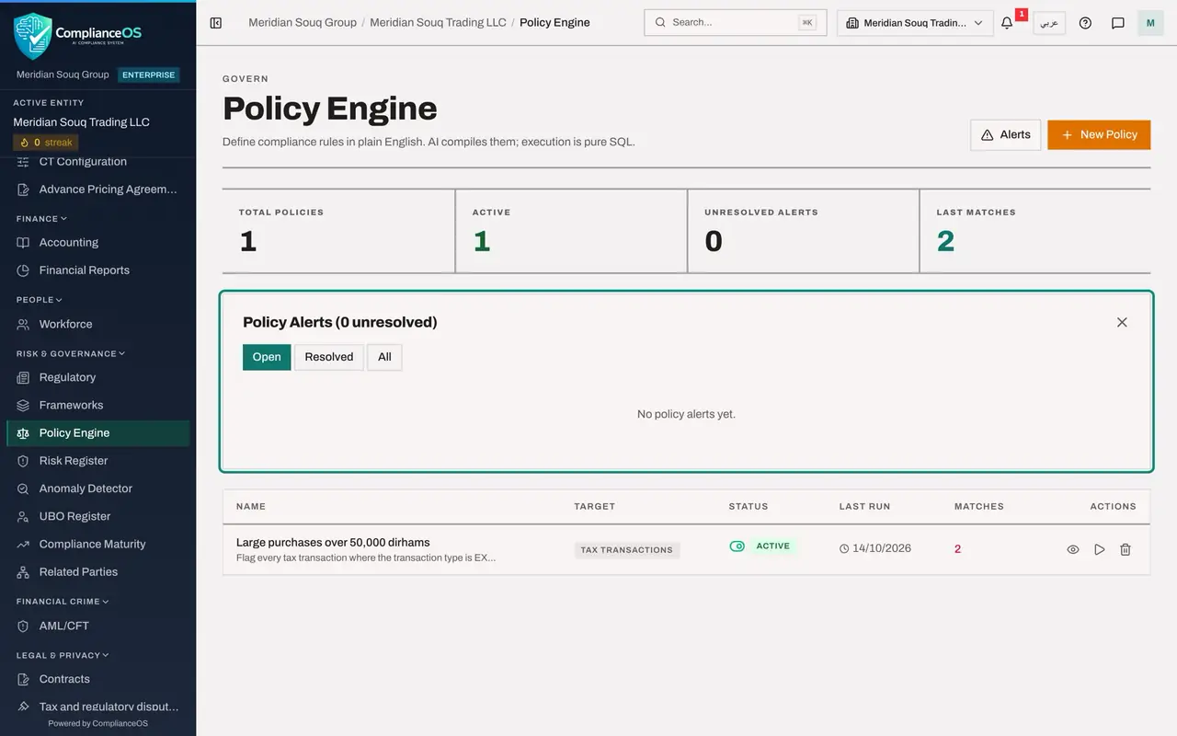1177x736 pixels.
Task: Open user avatar M menu
Action: 1150,23
